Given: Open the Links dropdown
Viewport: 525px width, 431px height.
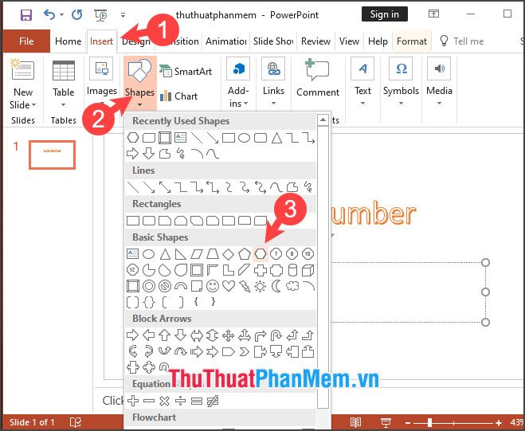Looking at the screenshot, I should [273, 82].
